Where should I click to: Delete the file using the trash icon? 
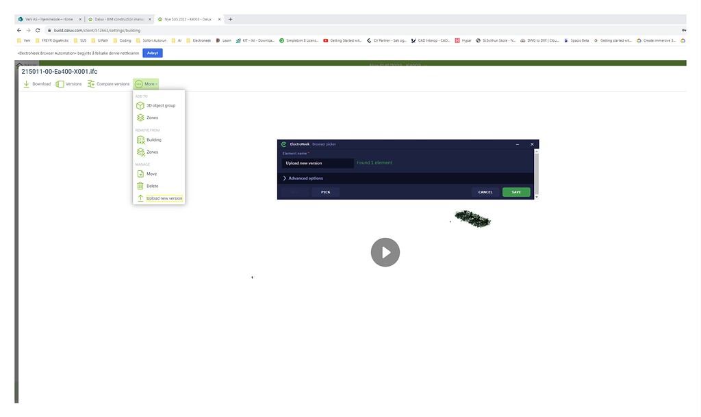(151, 185)
